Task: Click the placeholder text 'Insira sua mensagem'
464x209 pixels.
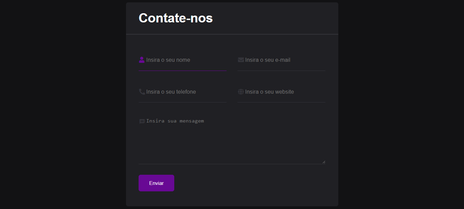Action: pyautogui.click(x=175, y=121)
